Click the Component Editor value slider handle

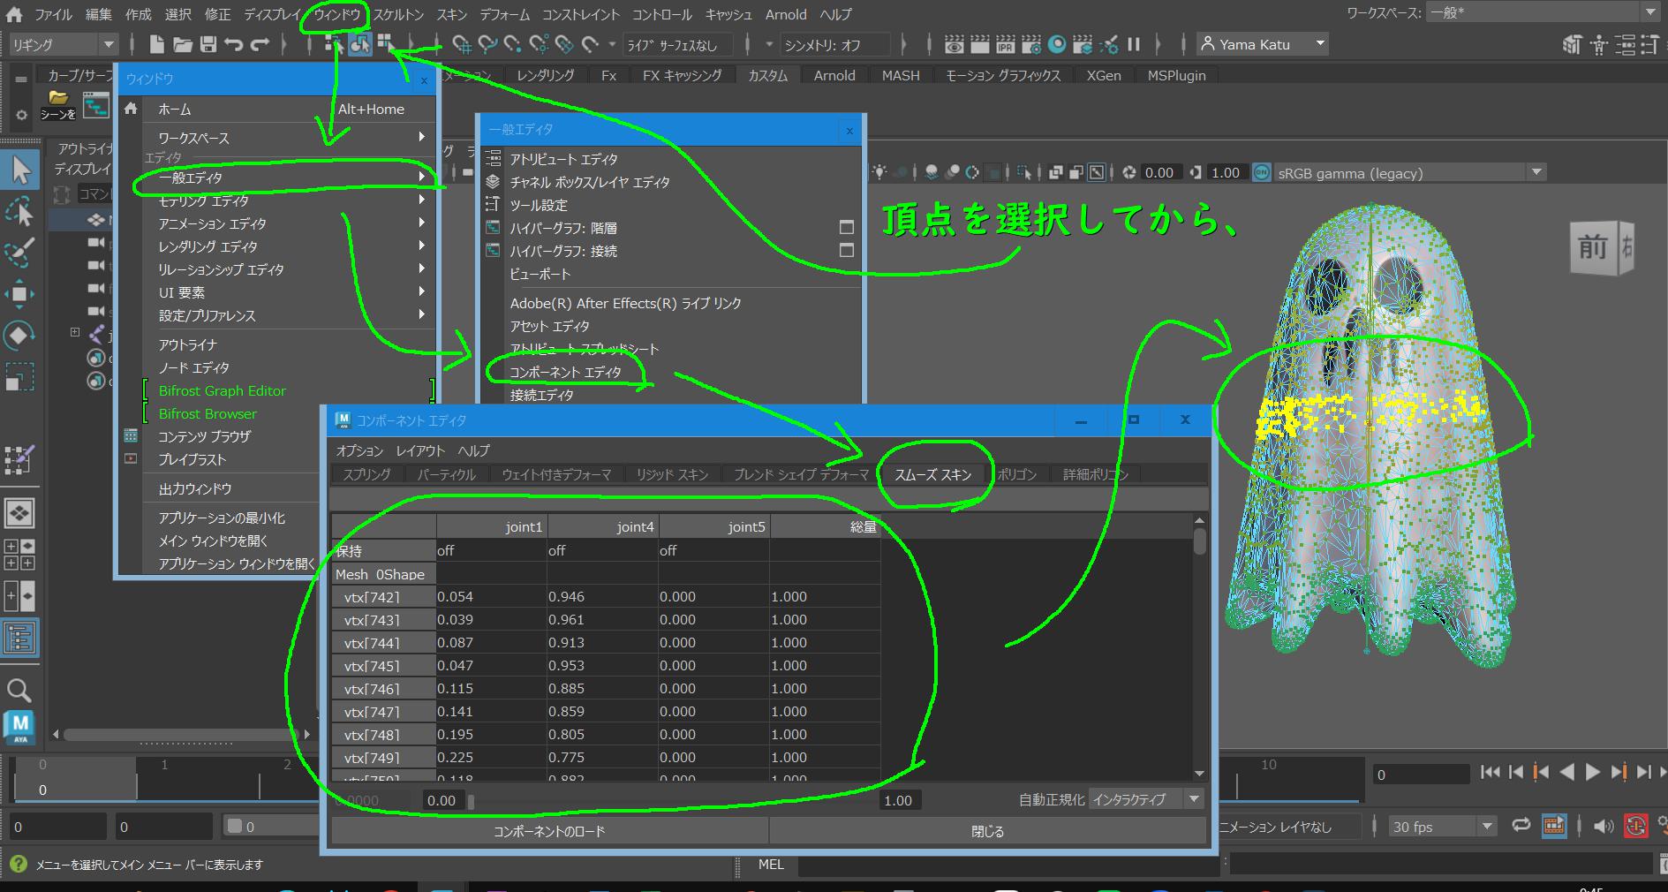point(471,801)
